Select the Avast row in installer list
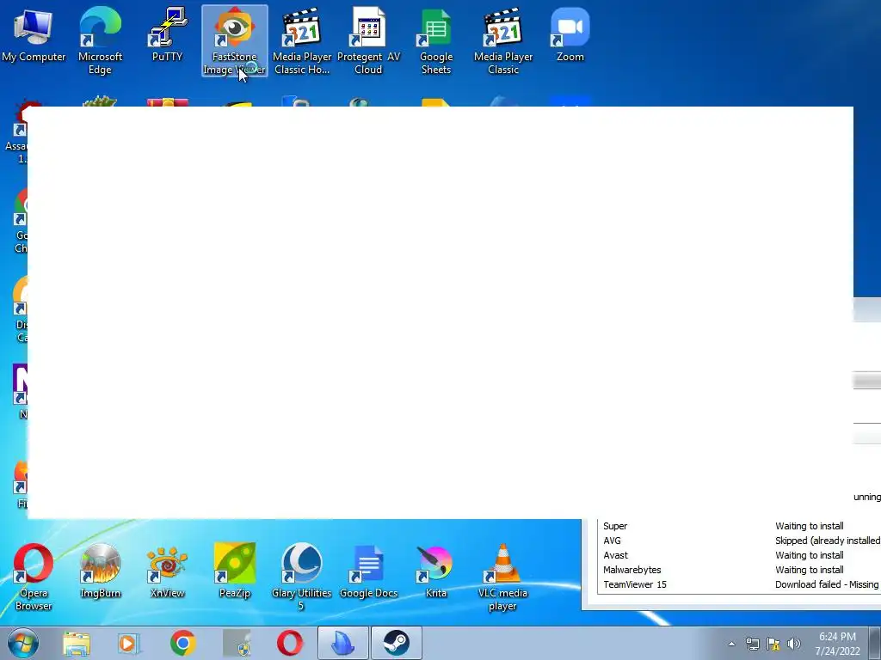The image size is (881, 660). (x=739, y=555)
